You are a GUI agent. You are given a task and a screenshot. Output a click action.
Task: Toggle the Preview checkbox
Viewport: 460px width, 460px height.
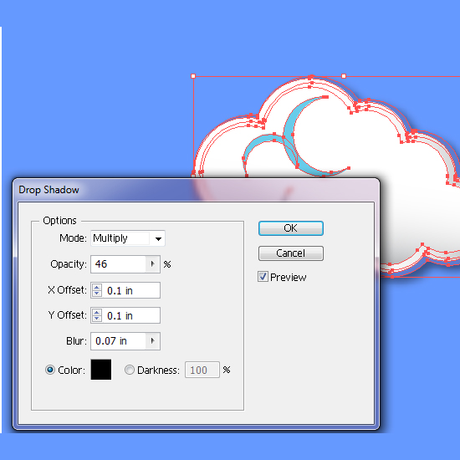pyautogui.click(x=263, y=277)
